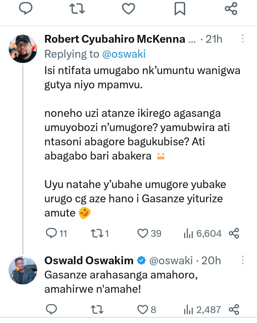Reply to the top tweet
This screenshot has height=323, width=257.
click(x=26, y=9)
